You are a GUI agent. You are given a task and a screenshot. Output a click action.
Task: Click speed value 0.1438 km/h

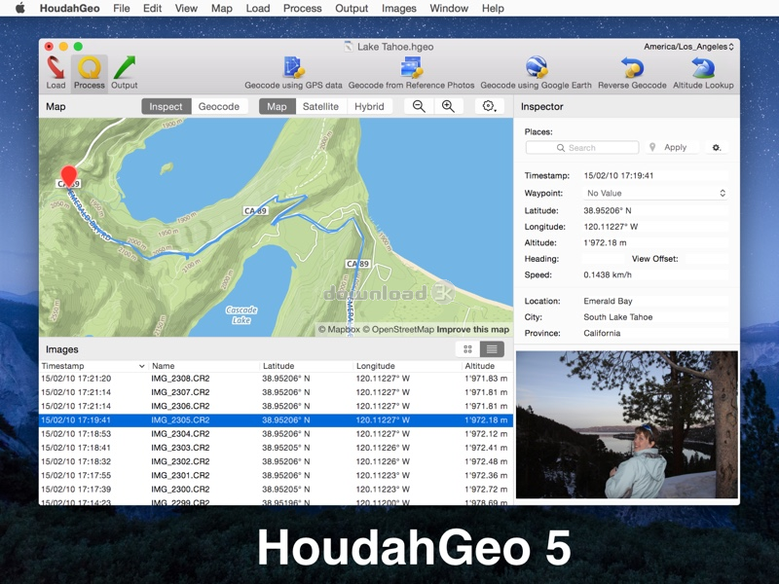click(x=654, y=274)
